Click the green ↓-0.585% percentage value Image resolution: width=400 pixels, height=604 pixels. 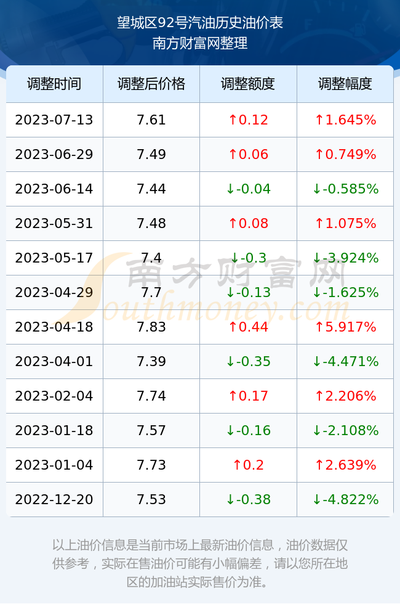pos(345,189)
